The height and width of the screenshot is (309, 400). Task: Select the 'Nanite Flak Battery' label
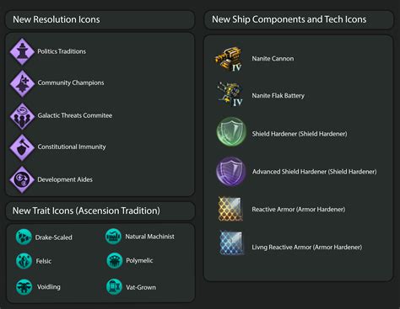278,96
